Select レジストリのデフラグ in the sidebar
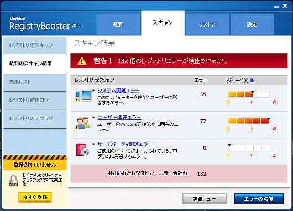Screen dimensions: 293x211 (x=35, y=119)
